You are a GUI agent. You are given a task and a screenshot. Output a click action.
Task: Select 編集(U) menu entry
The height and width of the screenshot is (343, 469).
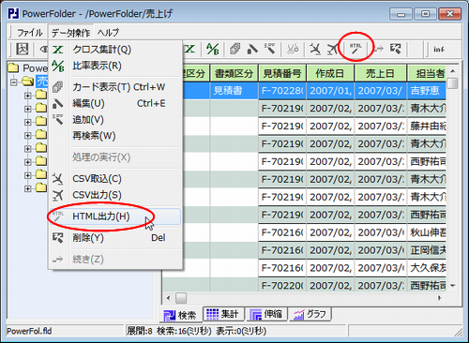point(115,103)
